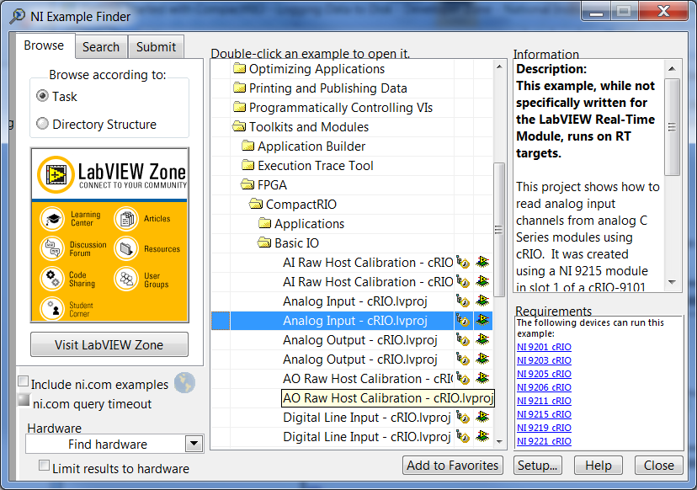Enable the Include ni.com examples checkbox
The image size is (697, 490).
coord(23,381)
